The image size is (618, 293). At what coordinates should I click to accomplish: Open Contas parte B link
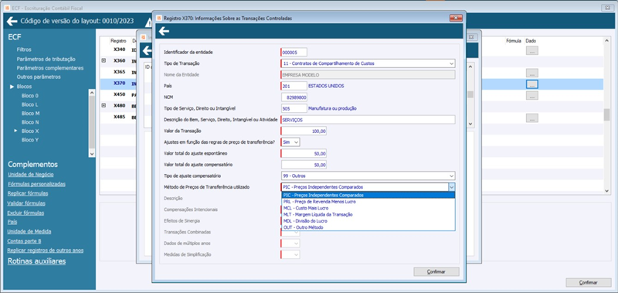25,241
